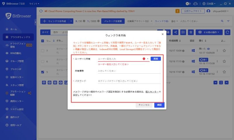
Task: Select the すべて tab
Action: 45,32
